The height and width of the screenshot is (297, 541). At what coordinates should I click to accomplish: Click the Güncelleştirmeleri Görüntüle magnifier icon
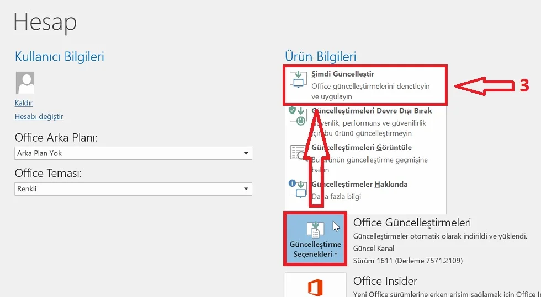(x=298, y=153)
